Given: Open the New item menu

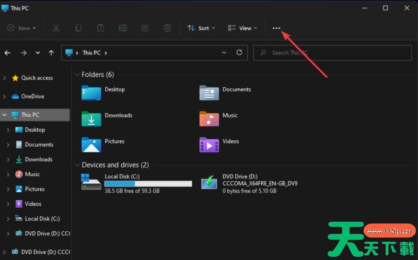Looking at the screenshot, I should (x=21, y=28).
